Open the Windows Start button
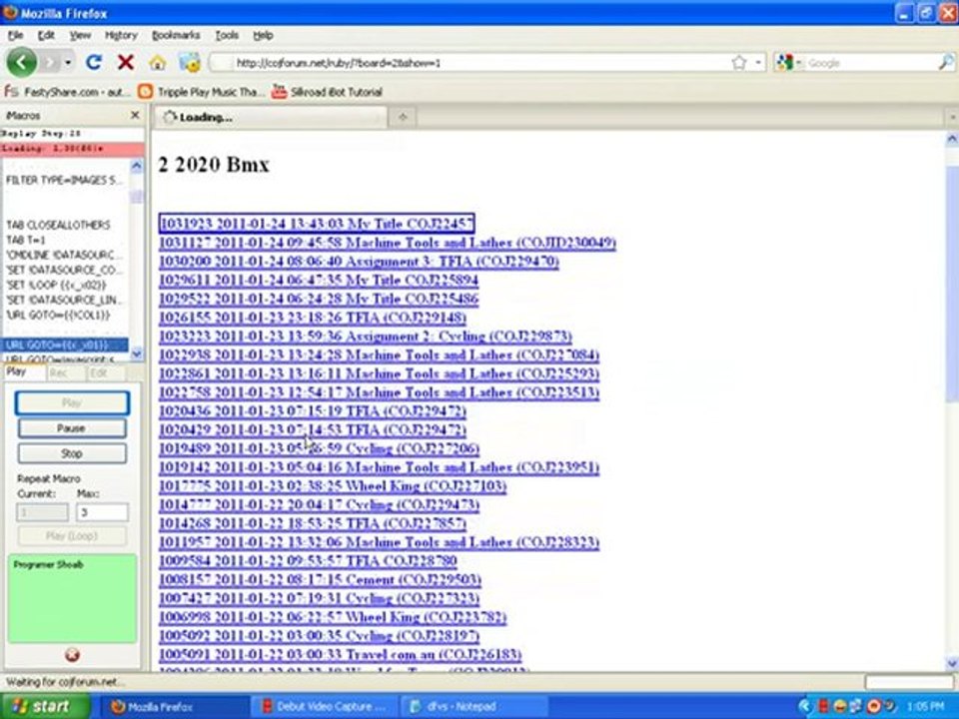Screen dimensions: 959x719 pos(45,706)
